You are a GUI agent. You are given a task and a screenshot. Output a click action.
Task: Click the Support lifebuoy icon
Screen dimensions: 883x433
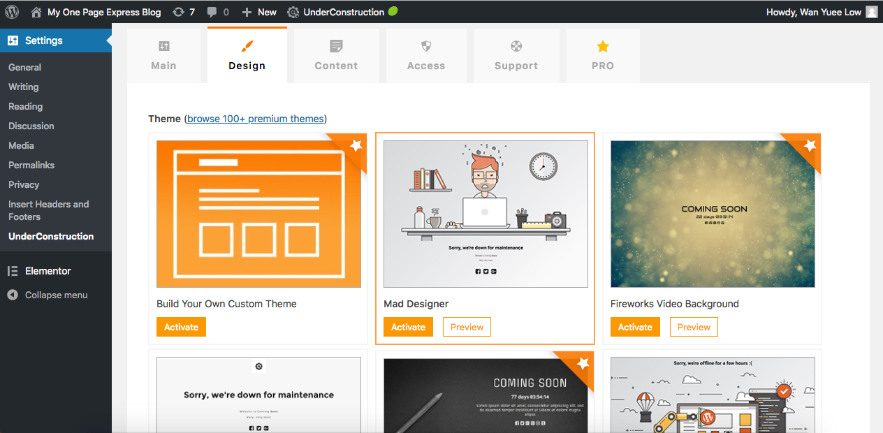click(516, 46)
